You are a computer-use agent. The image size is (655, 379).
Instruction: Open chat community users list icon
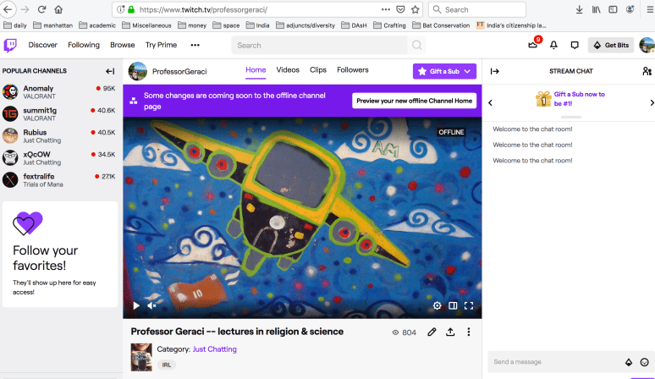point(647,72)
